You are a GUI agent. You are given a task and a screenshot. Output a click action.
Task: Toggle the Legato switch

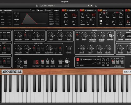(x=53, y=62)
